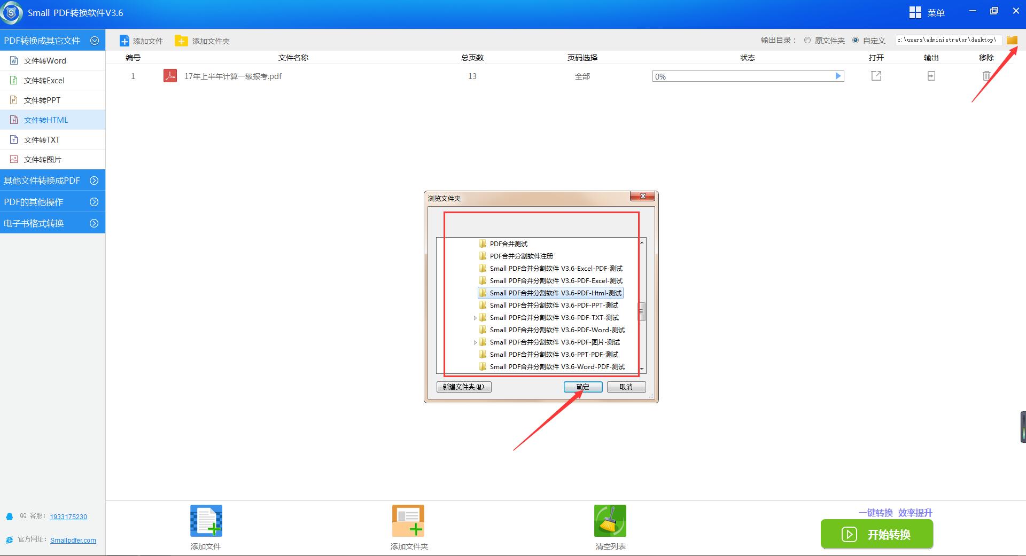Click the blue plus 添加文件 toolbar icon
This screenshot has width=1026, height=556.
(x=124, y=41)
